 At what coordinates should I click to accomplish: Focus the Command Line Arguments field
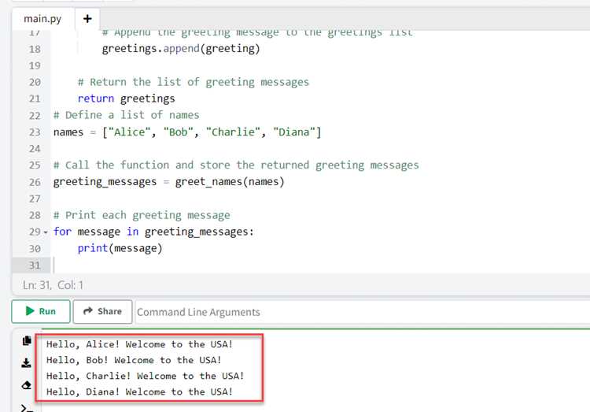pos(363,312)
